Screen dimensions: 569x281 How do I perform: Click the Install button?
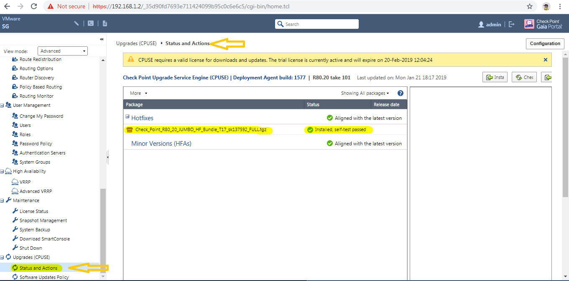click(x=495, y=77)
